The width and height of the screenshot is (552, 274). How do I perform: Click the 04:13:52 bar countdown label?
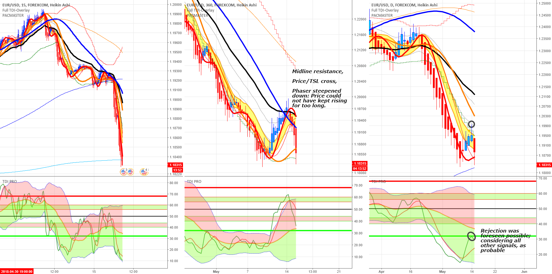360,169
